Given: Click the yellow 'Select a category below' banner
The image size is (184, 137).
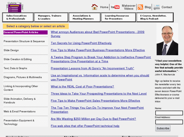Looking at the screenshot, I should (36, 26).
